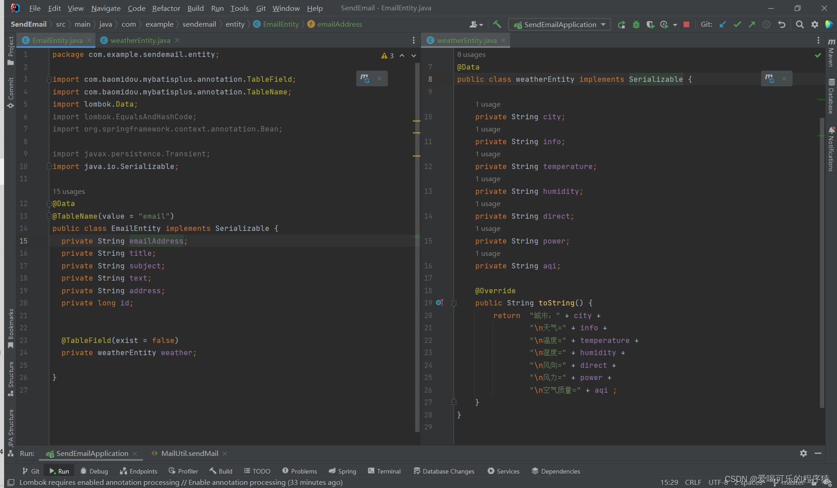Open right editor tab options kebab menu
This screenshot has width=837, height=488.
[818, 40]
